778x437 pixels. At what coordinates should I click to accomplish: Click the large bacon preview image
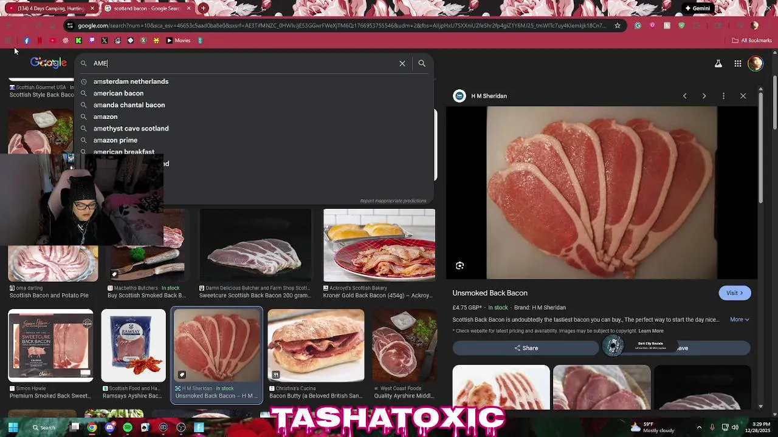tap(602, 192)
